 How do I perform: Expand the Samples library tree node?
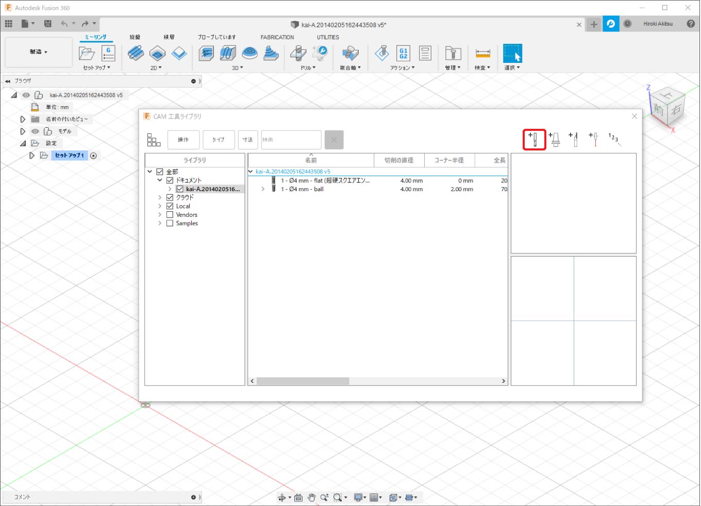[160, 224]
